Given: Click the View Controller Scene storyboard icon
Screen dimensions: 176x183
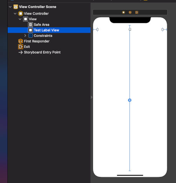Looking at the screenshot, I should [x=16, y=7].
